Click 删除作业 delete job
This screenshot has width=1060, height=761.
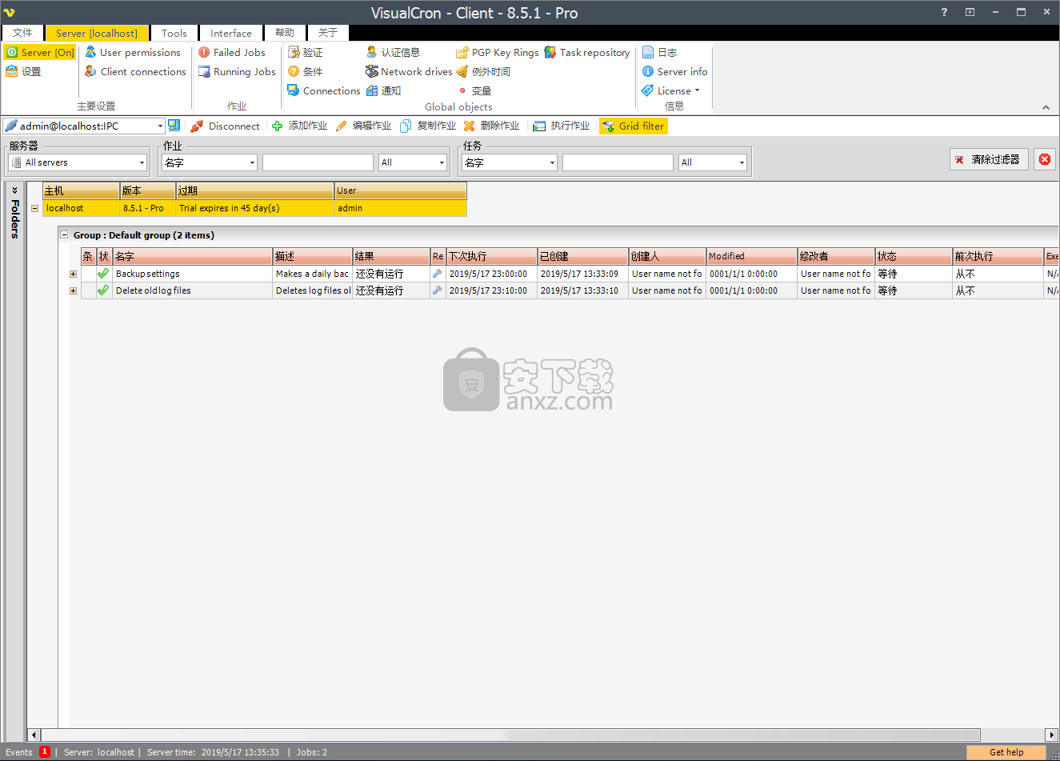click(491, 126)
